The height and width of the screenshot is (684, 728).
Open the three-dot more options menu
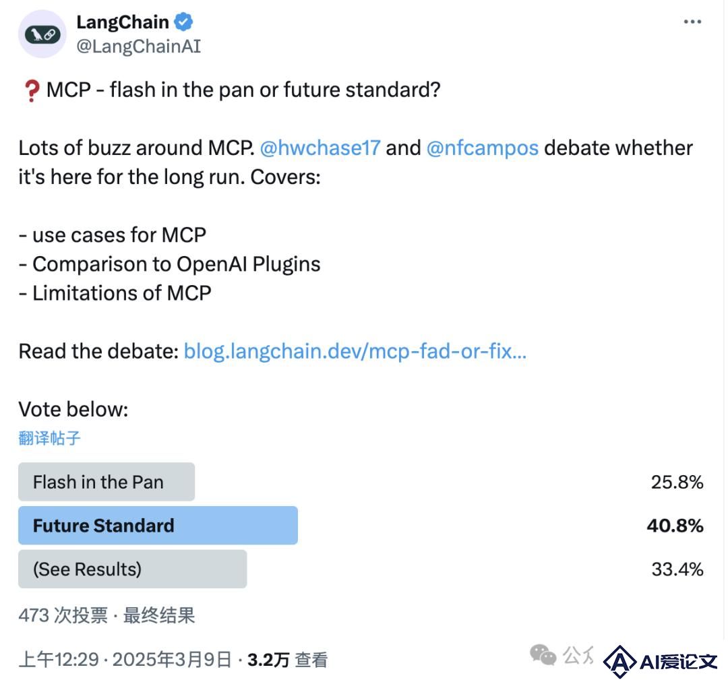tap(692, 22)
